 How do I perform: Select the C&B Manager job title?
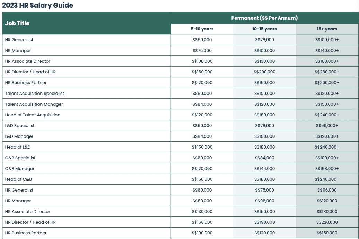[x=20, y=169]
